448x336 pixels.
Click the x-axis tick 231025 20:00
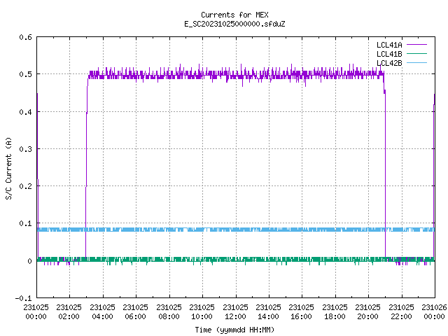(x=368, y=312)
